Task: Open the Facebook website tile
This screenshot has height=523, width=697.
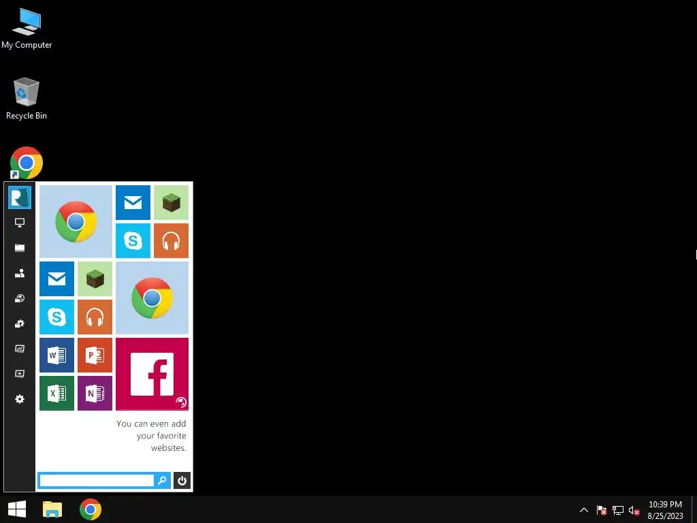Action: click(152, 374)
